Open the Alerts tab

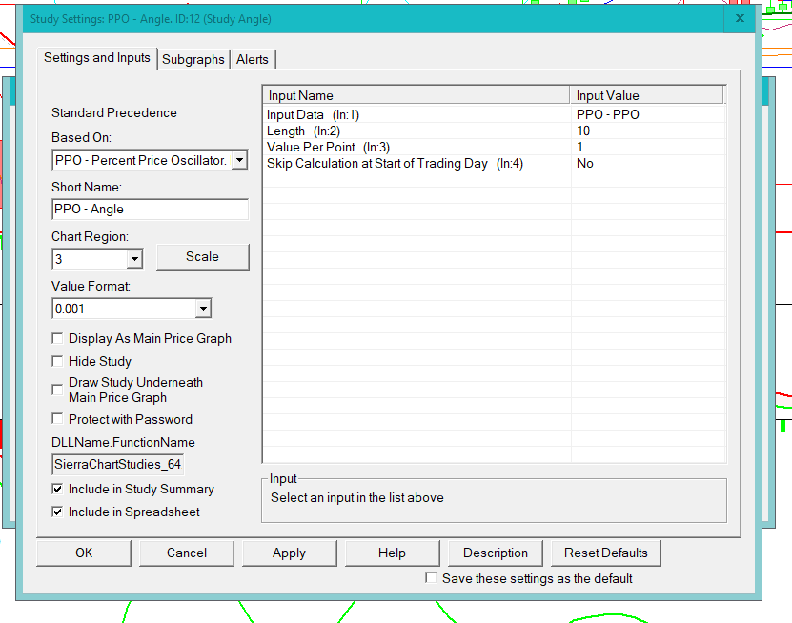(253, 59)
